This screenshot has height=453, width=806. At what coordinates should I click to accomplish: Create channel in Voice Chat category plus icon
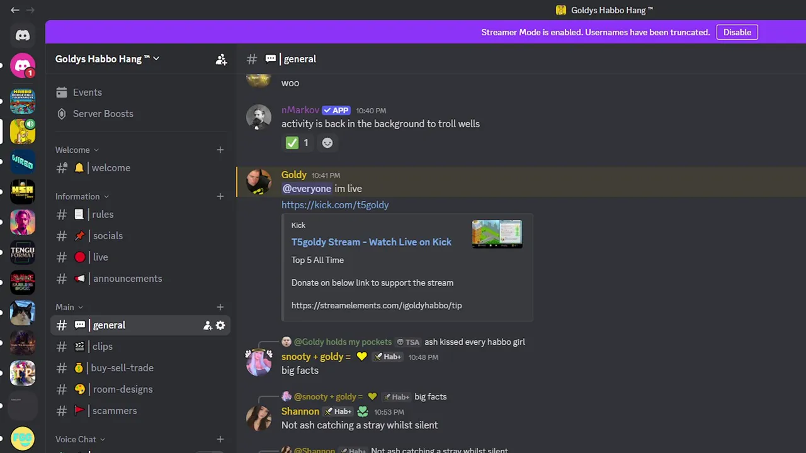(220, 439)
